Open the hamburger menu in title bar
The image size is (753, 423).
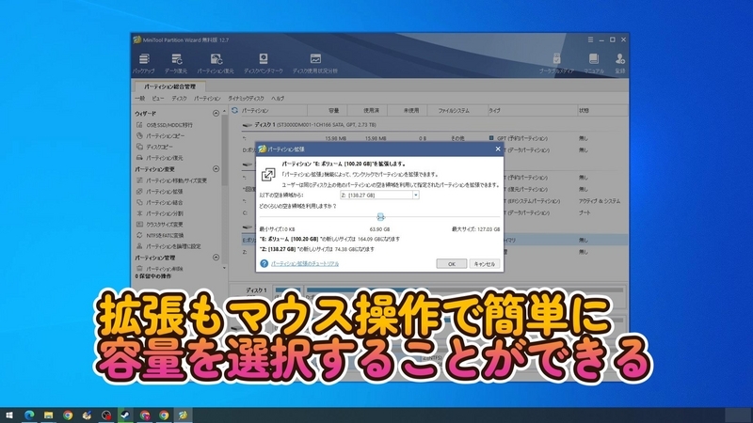pos(590,39)
